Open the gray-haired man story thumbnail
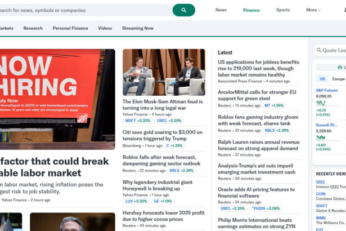 point(73,222)
